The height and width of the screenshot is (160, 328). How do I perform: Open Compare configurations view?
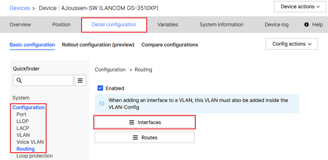[170, 45]
